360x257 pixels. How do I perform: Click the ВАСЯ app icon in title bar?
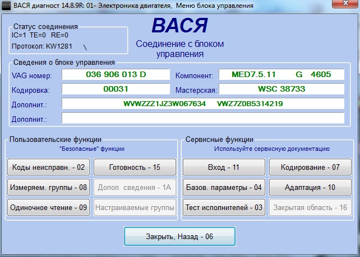click(6, 6)
